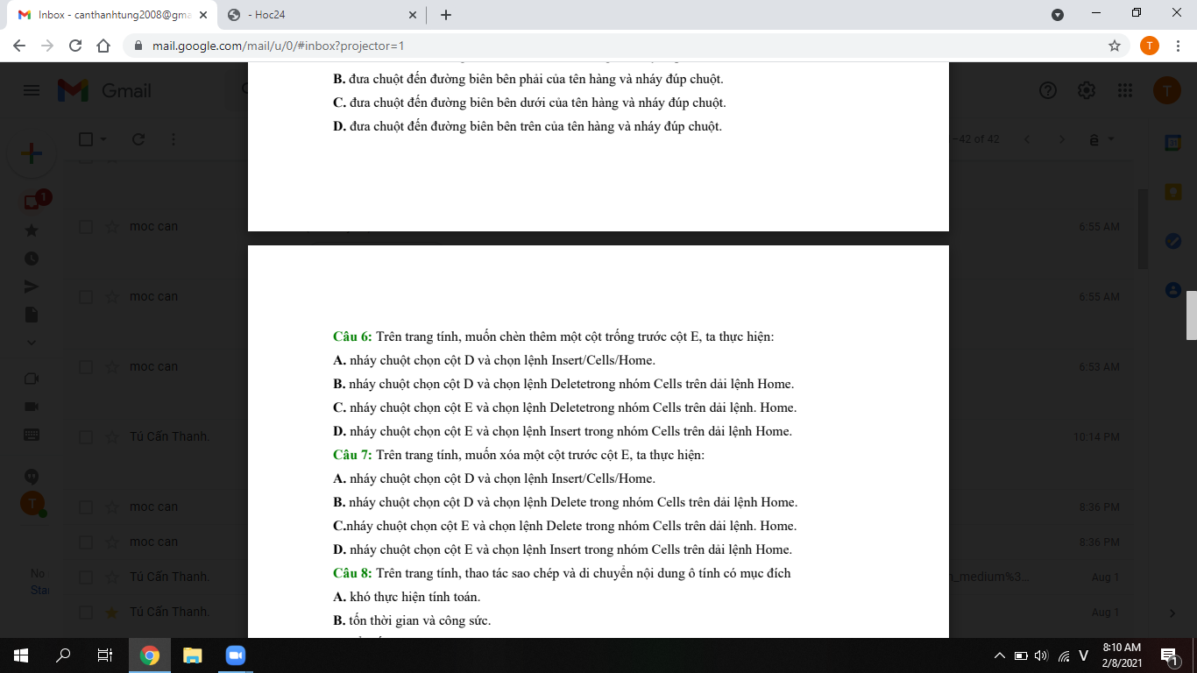The height and width of the screenshot is (673, 1197).
Task: Unstar the gold-starred Tú Cấn Thanh email
Action: point(112,612)
